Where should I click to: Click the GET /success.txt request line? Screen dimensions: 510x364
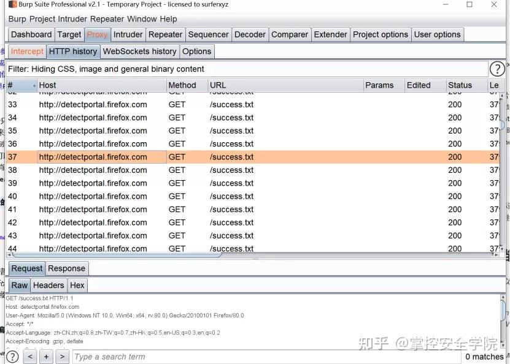pos(39,298)
